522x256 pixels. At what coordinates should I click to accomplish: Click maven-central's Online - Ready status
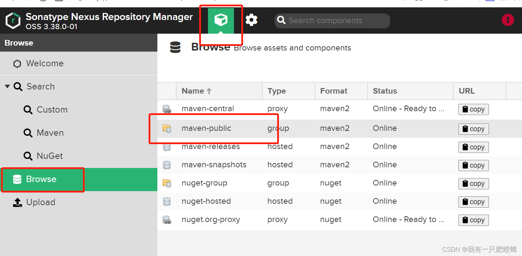[409, 109]
